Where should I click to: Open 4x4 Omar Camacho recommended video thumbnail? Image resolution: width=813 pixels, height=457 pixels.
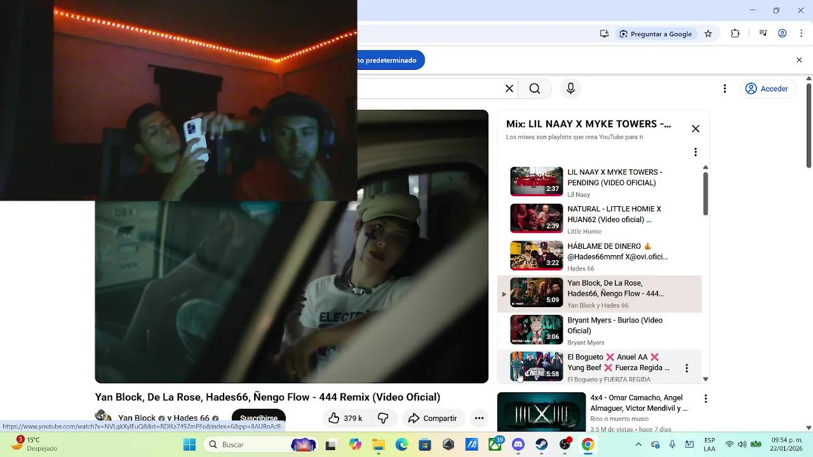click(541, 411)
